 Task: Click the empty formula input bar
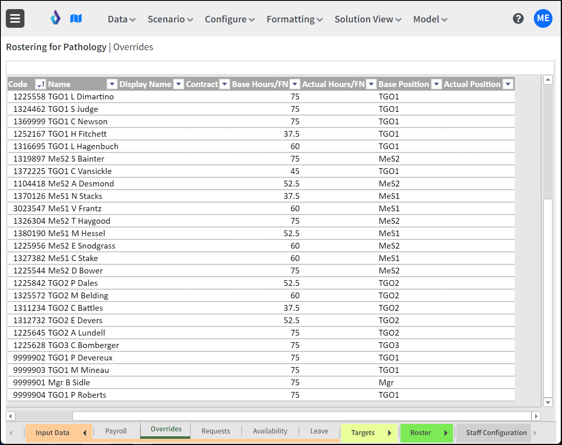tap(280, 68)
